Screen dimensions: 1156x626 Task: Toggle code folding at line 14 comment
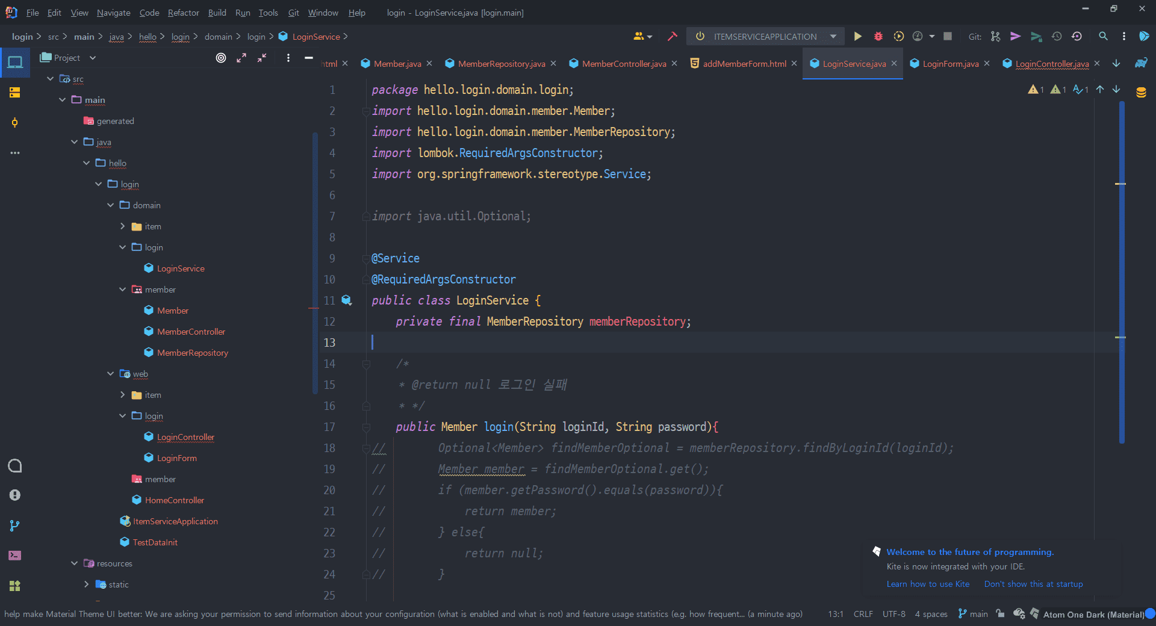[365, 364]
